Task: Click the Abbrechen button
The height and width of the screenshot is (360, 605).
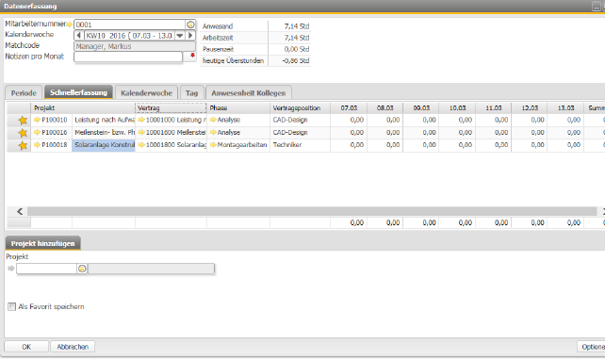Action: point(73,347)
